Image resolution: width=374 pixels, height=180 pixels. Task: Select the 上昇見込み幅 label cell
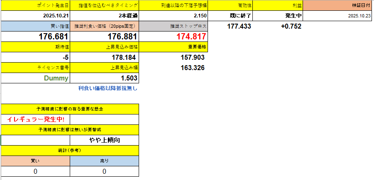105,68
